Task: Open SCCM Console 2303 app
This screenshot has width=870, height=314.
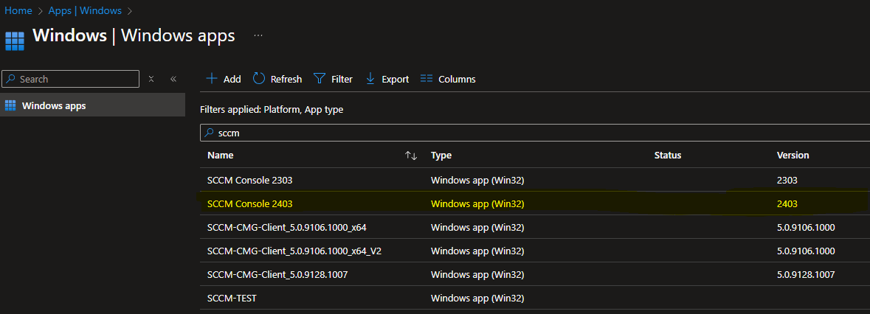Action: click(249, 180)
